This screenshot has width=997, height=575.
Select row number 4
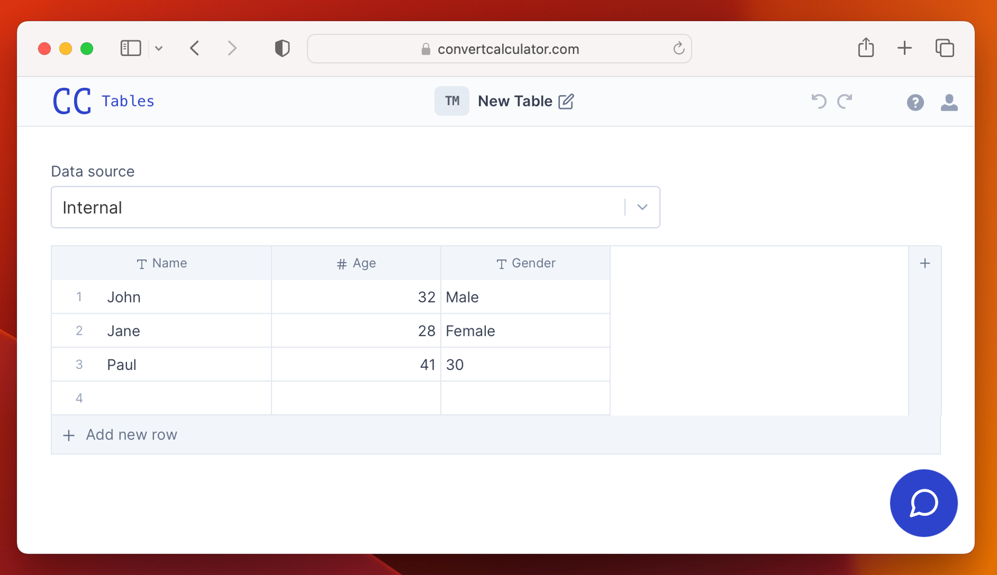pos(79,398)
